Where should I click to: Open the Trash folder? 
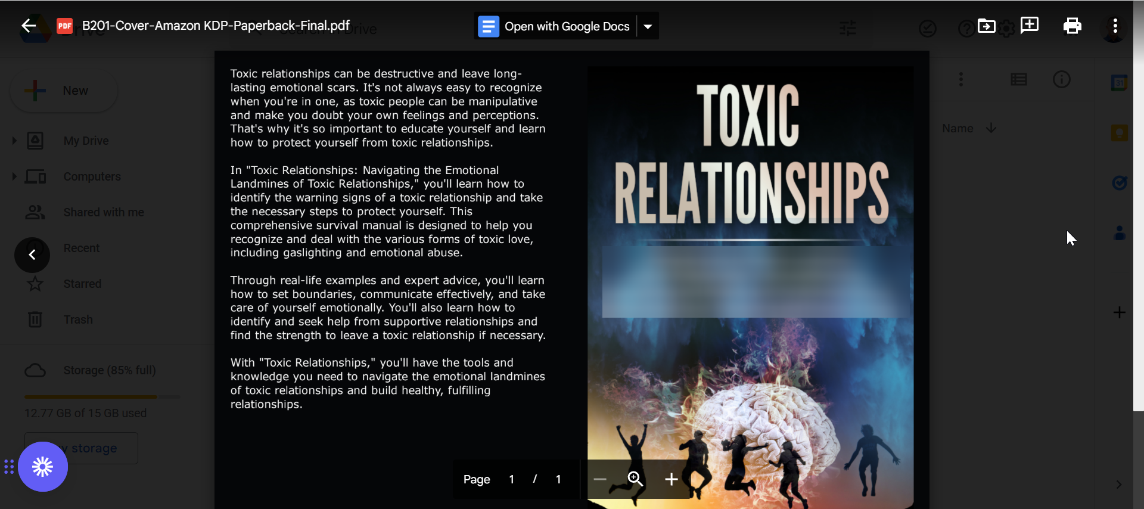(x=78, y=319)
